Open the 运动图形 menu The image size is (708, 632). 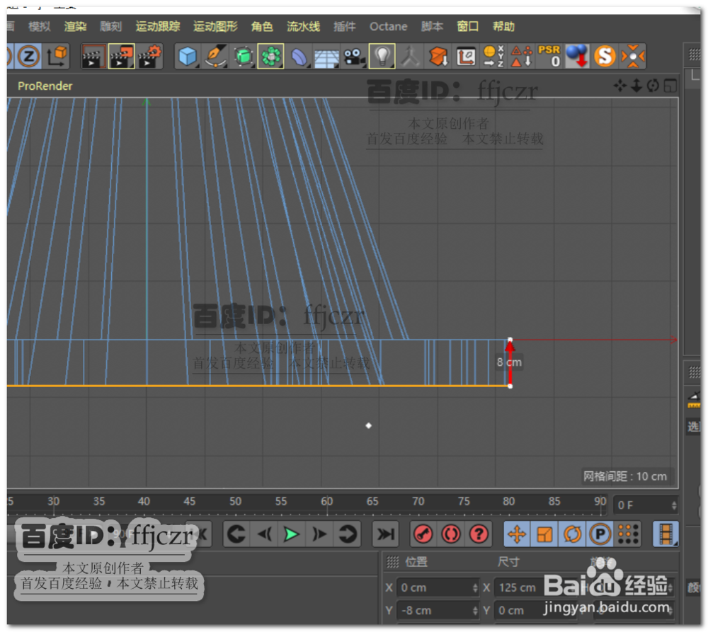click(215, 26)
